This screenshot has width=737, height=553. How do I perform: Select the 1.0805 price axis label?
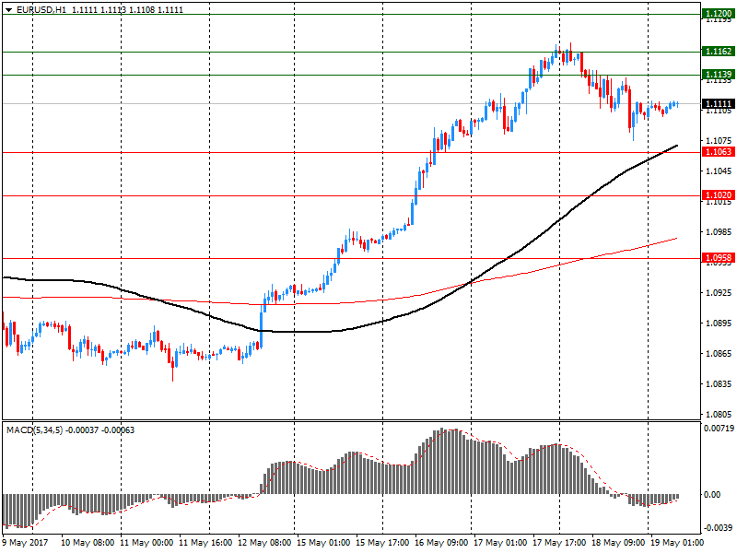pos(719,414)
